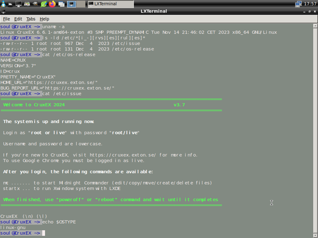Open the window menu icon in title bar
This screenshot has width=318, height=238.
3,11
